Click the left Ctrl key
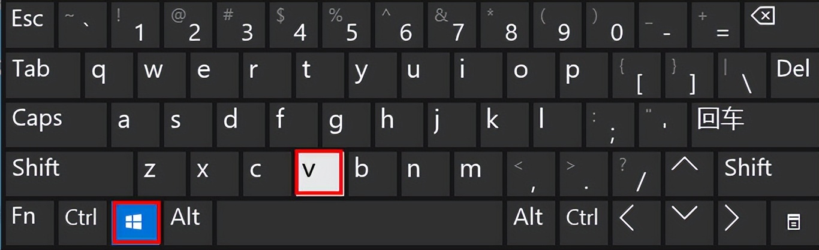 [82, 222]
